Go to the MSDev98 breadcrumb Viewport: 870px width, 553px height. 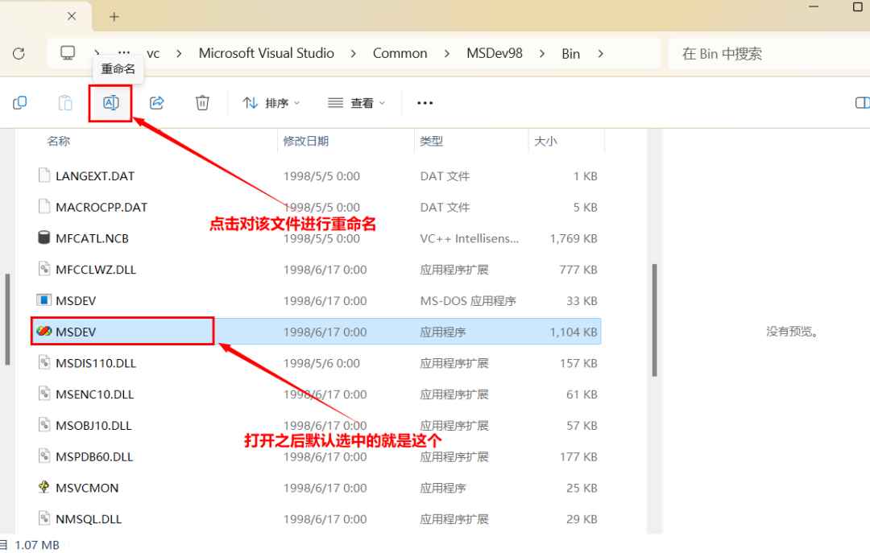(x=495, y=53)
